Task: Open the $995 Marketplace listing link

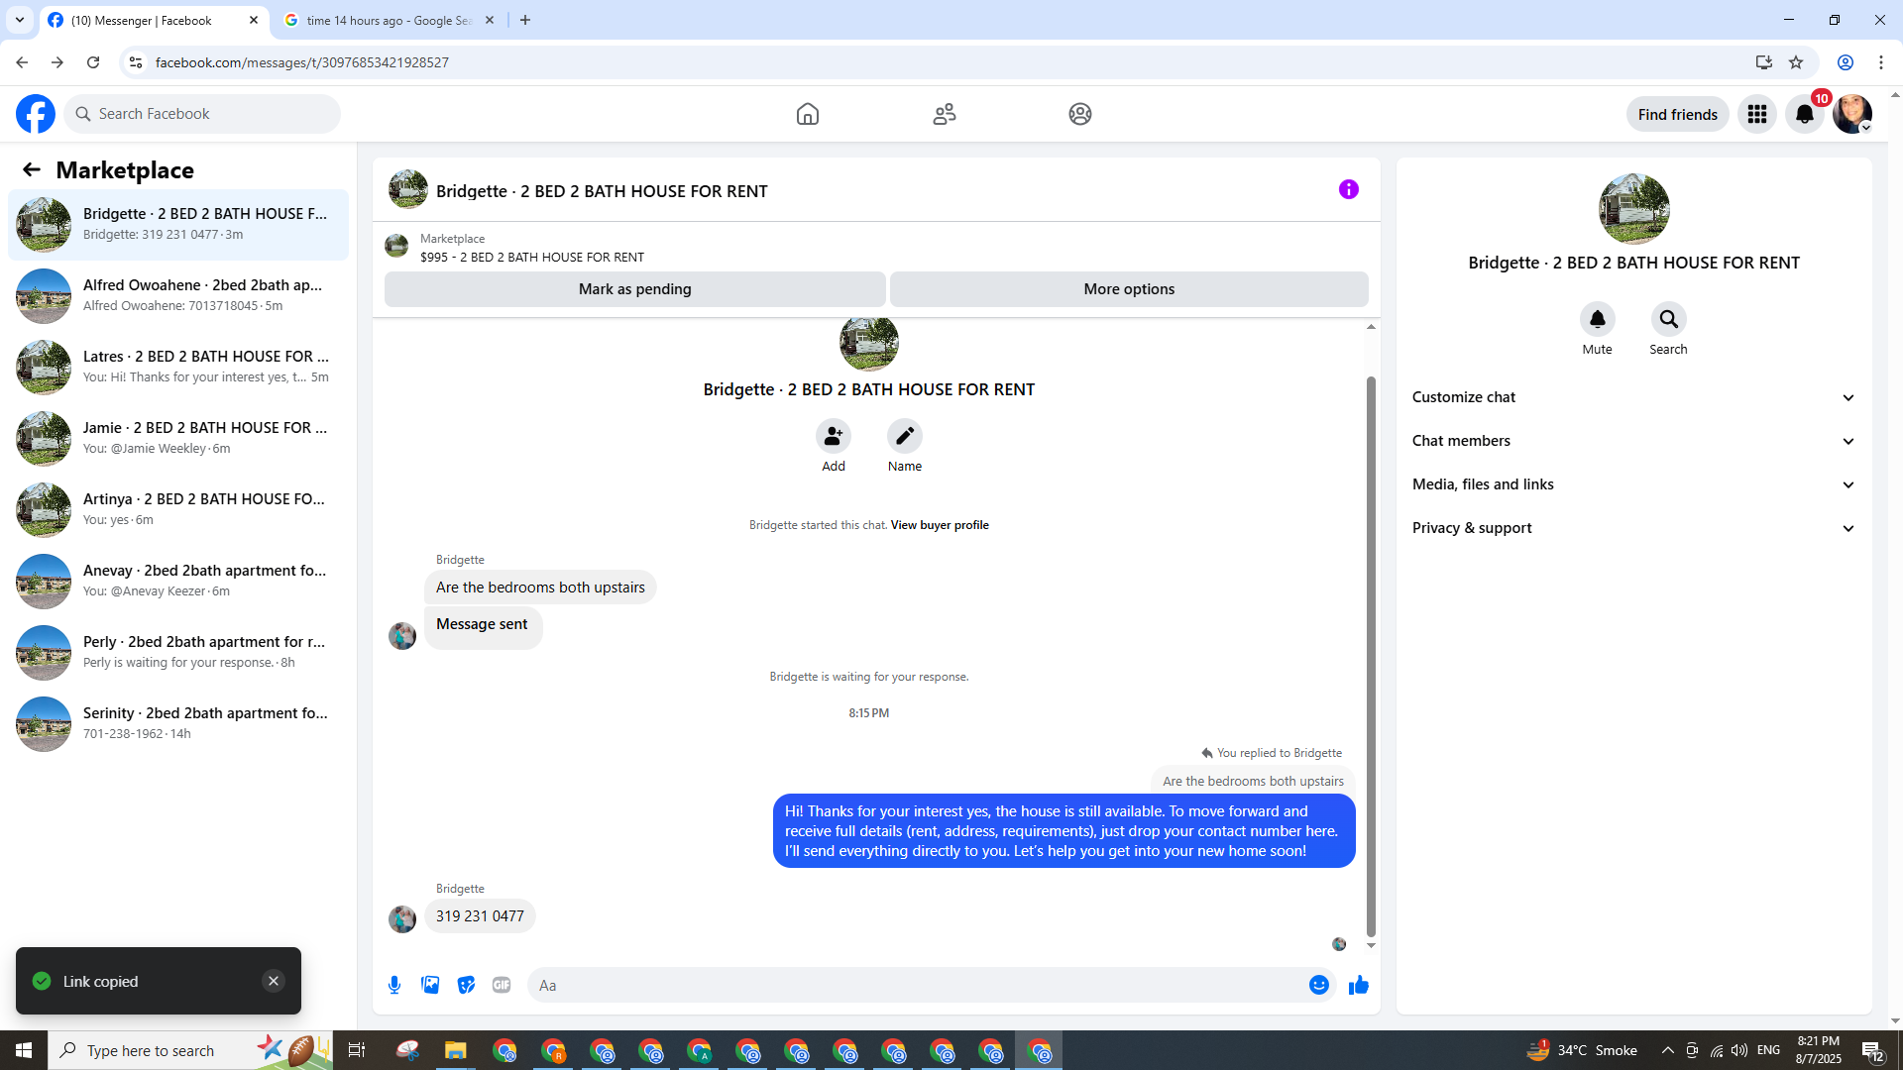Action: click(532, 257)
